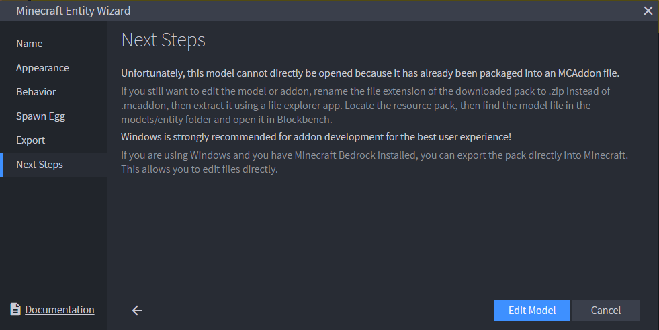
Task: Click the 'Windows is strongly recommended' line
Action: [316, 137]
